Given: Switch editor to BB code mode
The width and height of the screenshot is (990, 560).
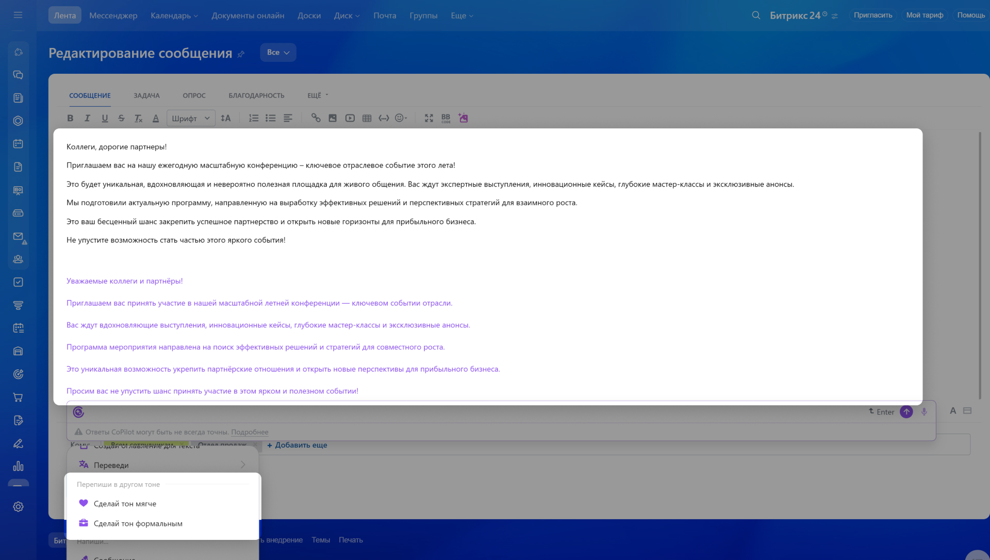Looking at the screenshot, I should [x=445, y=118].
